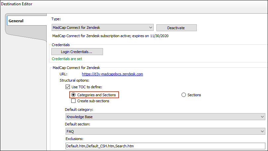This screenshot has height=151, width=268.
Task: Open Login Credentials dialog
Action: point(77,52)
